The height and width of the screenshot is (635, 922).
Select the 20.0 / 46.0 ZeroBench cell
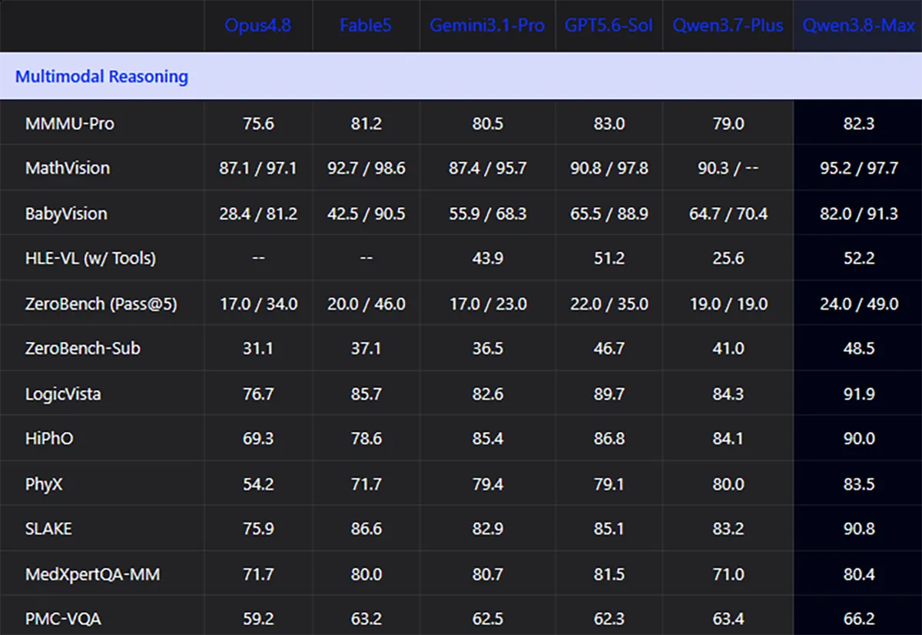366,304
